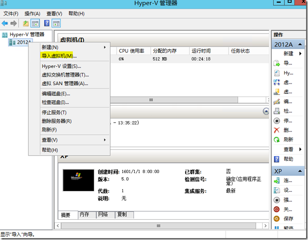308x240 pixels.
Task: Expand 查看 submenu arrow in Actions pane
Action: (300, 149)
